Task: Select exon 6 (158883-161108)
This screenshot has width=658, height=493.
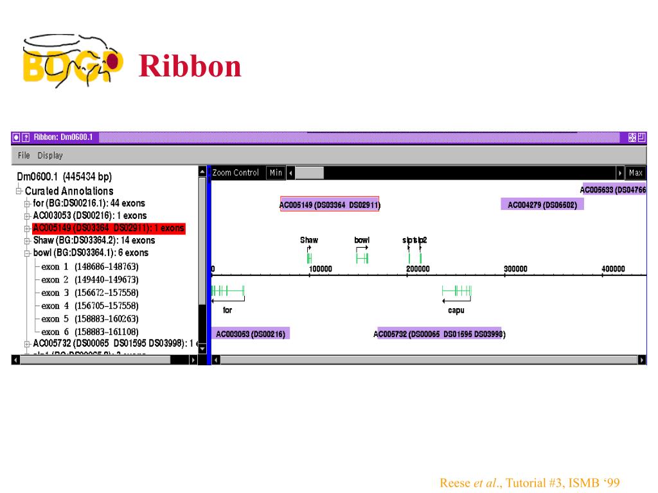Action: tap(90, 332)
